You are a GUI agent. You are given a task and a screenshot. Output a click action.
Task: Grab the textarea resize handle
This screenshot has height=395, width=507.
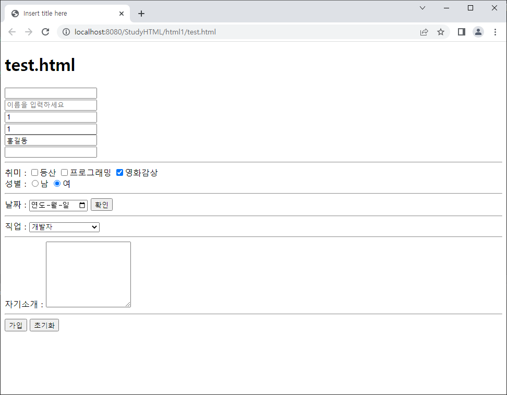(x=128, y=304)
